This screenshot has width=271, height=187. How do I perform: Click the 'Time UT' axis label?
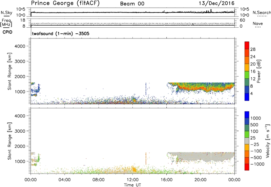(x=132, y=185)
